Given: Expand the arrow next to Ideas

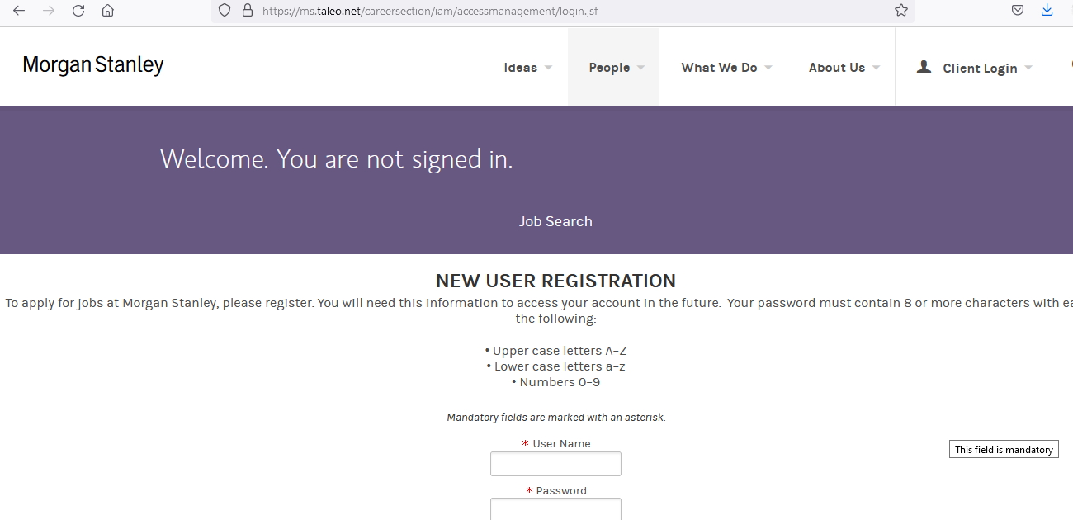Looking at the screenshot, I should coord(548,68).
